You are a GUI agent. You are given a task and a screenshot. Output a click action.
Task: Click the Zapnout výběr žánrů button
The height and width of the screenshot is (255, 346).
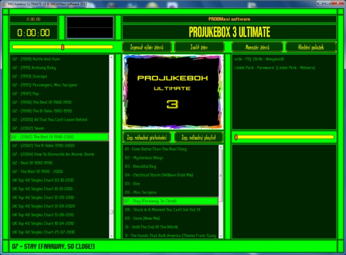coord(147,47)
